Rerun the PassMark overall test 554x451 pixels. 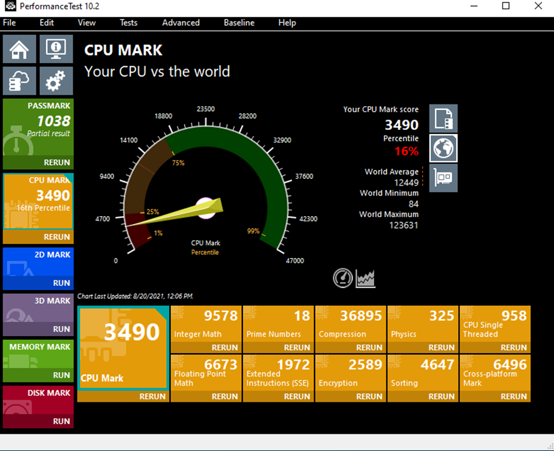coord(38,163)
